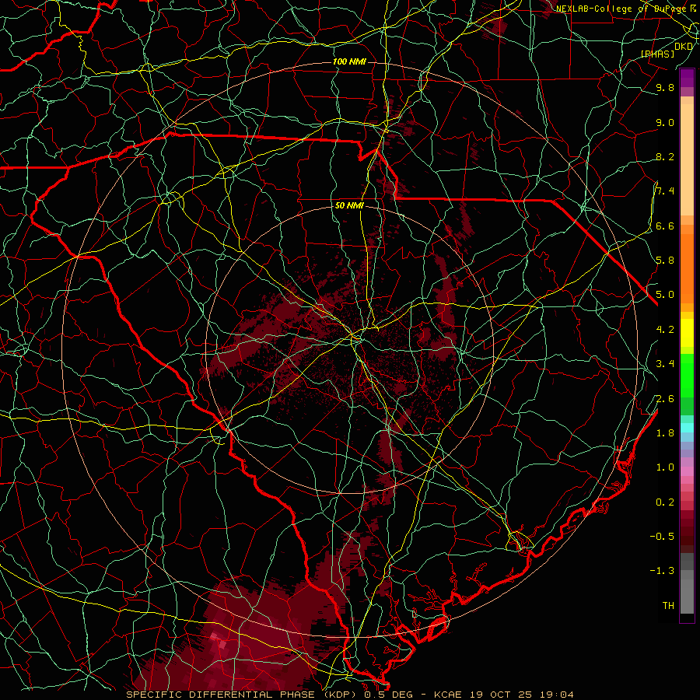Click the TH threshold label on the scale
The height and width of the screenshot is (700, 700).
click(x=668, y=606)
